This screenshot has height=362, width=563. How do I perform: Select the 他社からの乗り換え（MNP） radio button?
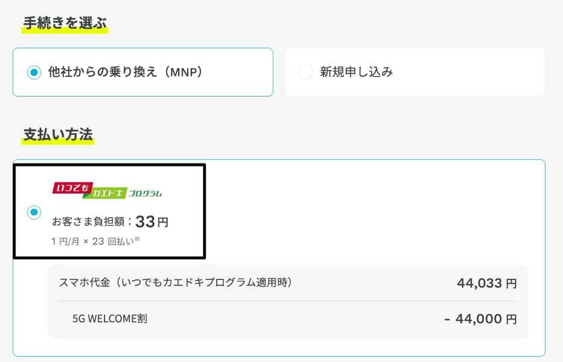(x=34, y=72)
